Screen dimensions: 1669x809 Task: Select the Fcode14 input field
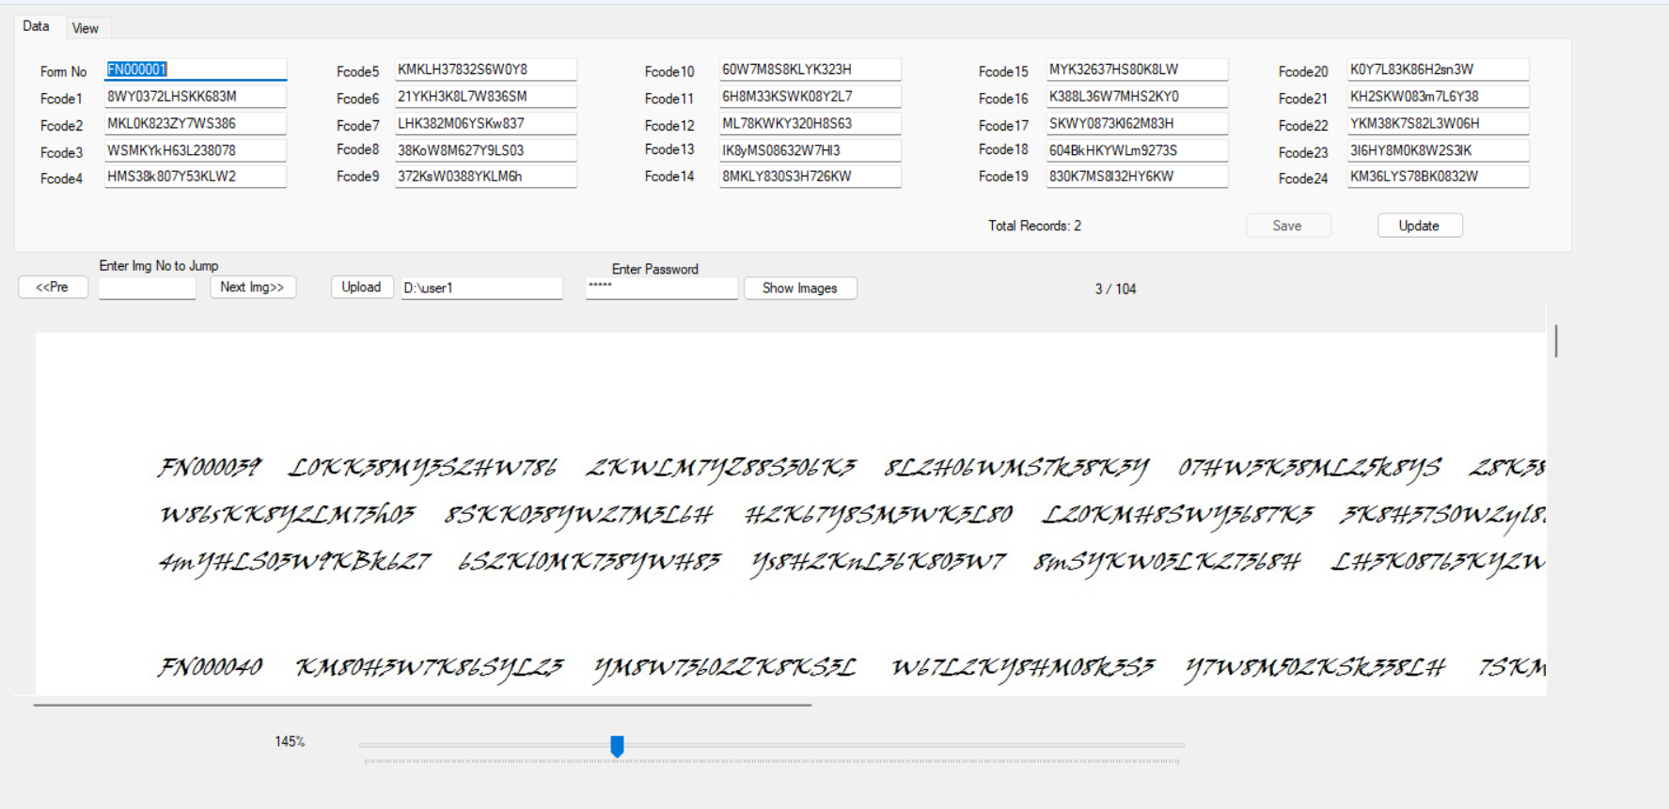coord(811,177)
